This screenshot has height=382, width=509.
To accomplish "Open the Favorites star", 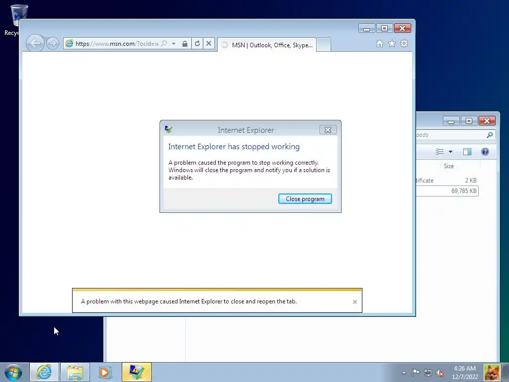I will pyautogui.click(x=392, y=44).
